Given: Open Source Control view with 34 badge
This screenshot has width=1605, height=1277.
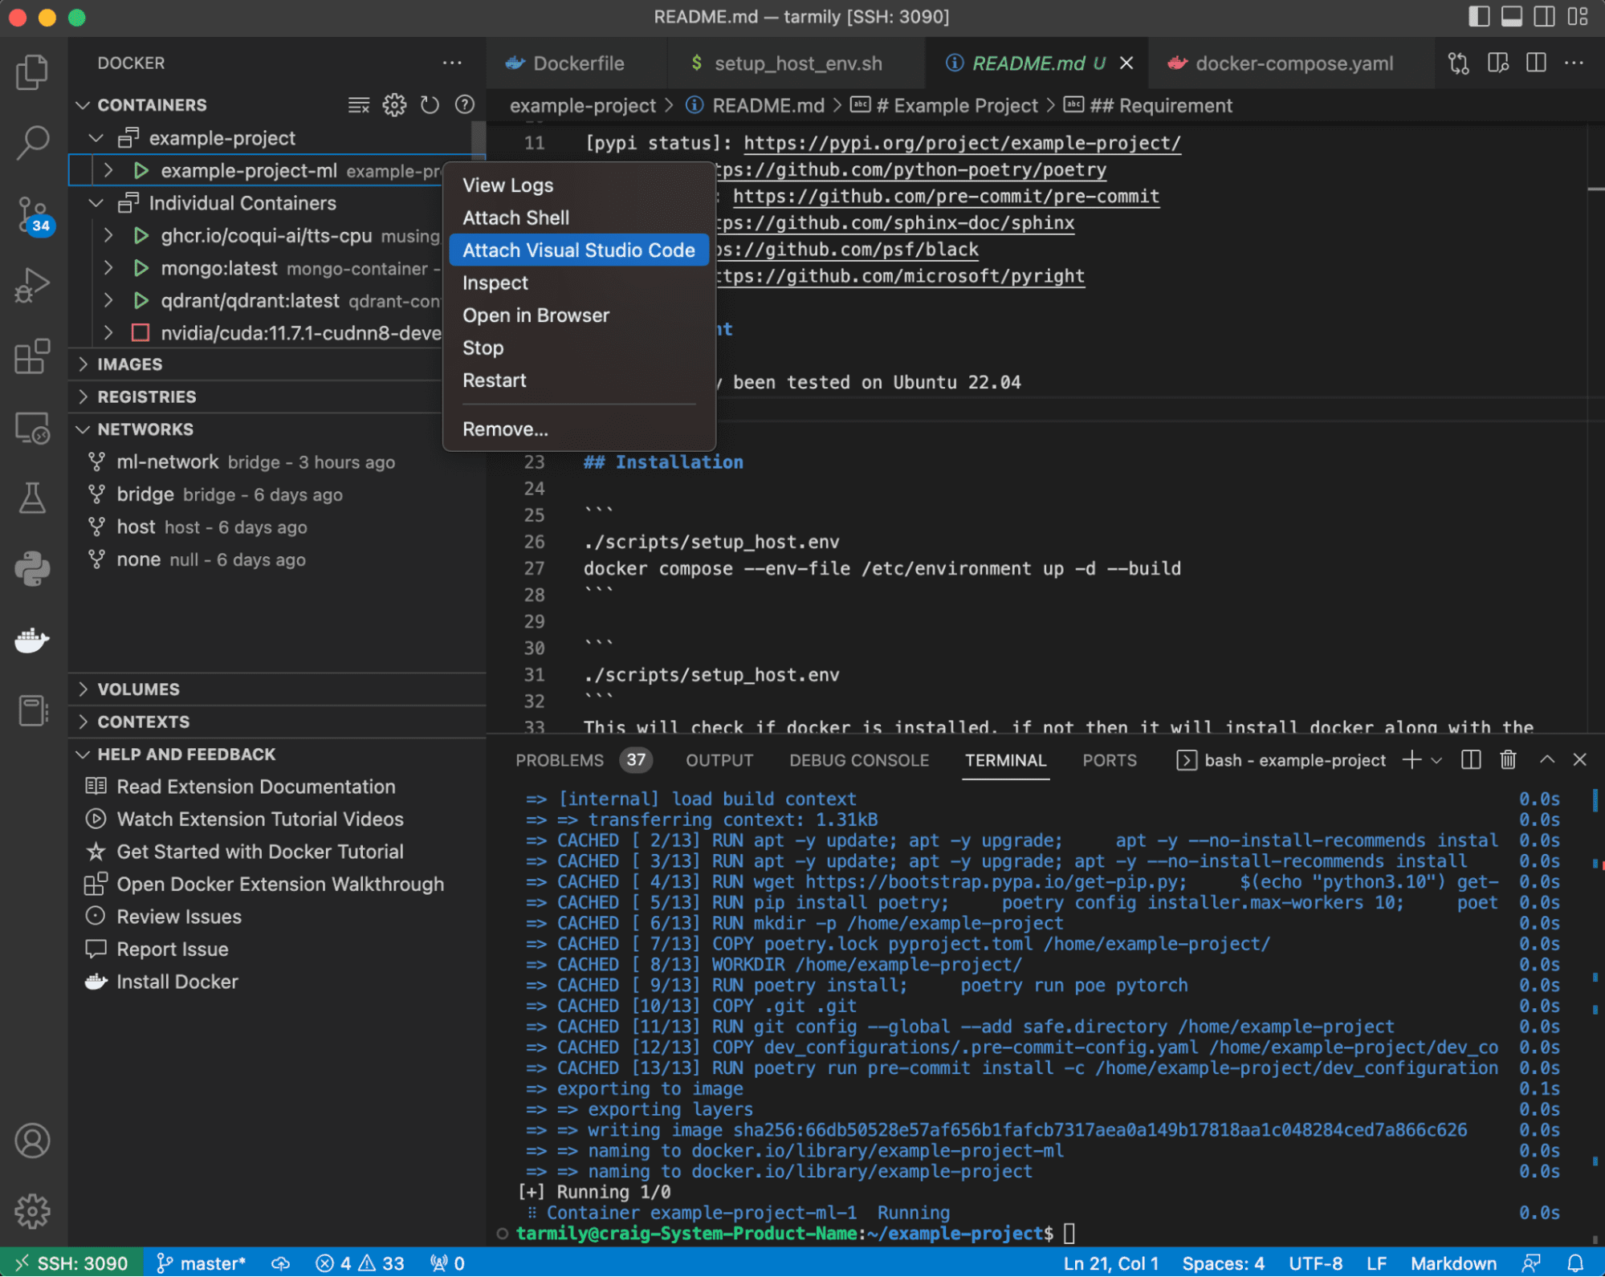Looking at the screenshot, I should (x=32, y=214).
